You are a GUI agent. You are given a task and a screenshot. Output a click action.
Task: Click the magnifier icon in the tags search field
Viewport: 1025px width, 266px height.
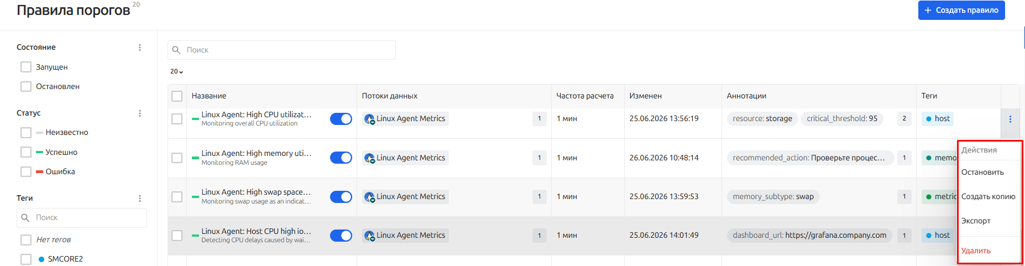click(25, 218)
